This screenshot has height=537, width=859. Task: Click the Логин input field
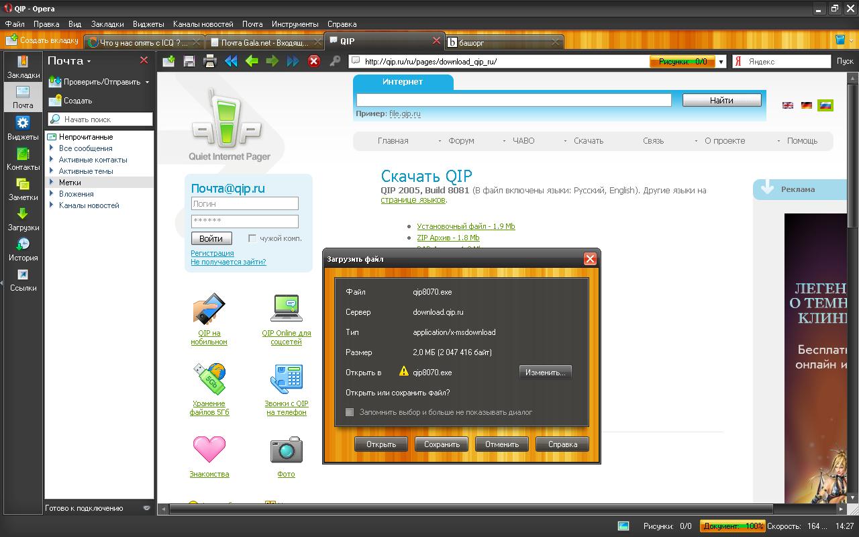point(244,203)
